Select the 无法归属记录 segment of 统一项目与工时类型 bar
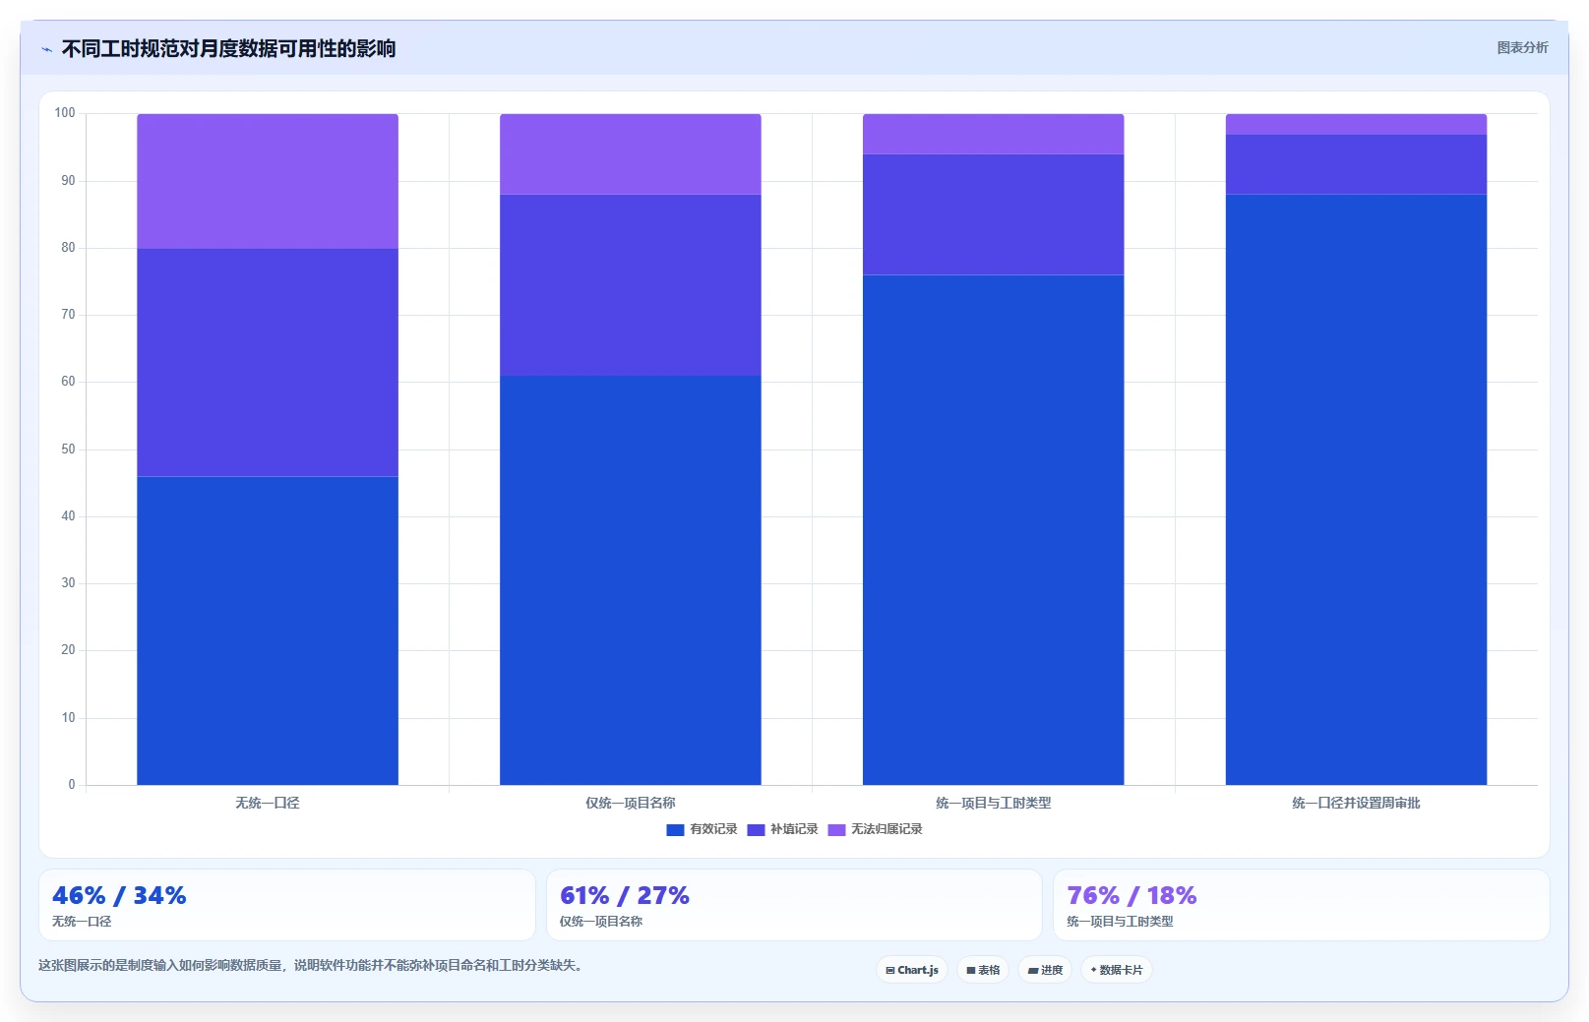 pos(994,134)
